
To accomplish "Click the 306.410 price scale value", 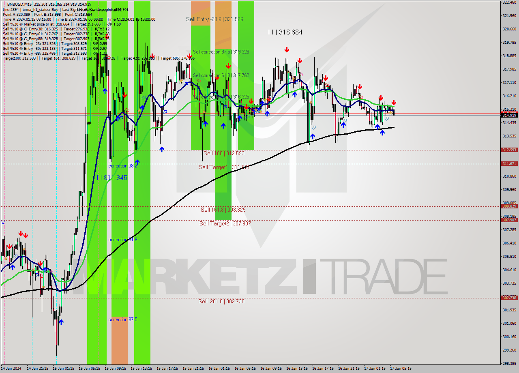I will click(509, 243).
